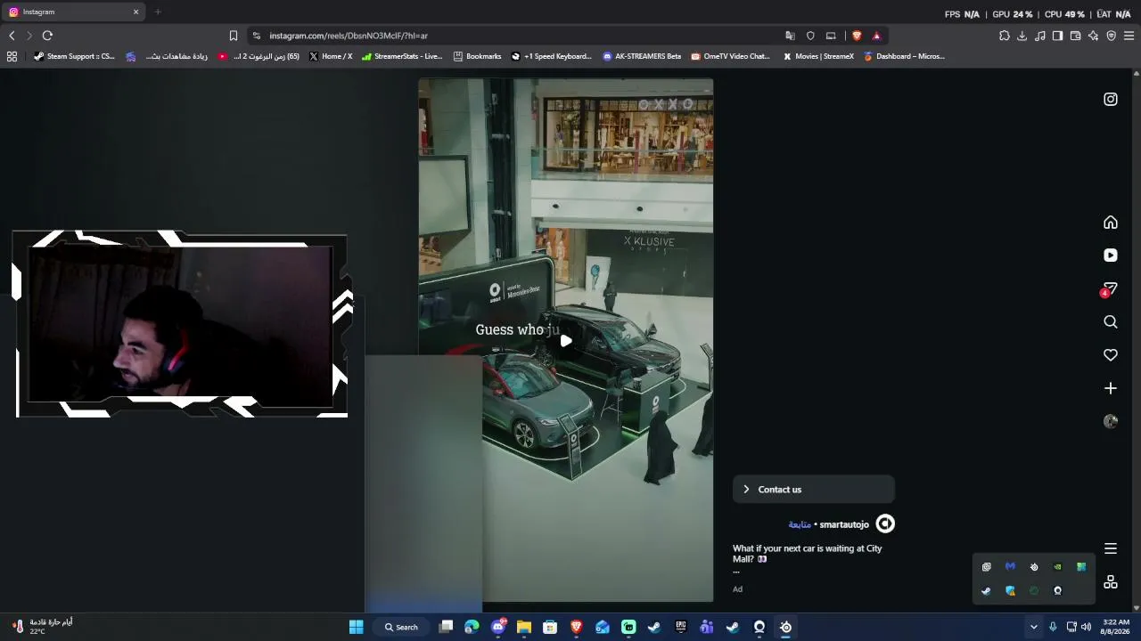The image size is (1141, 641).
Task: Open the Reels icon in Instagram sidebar
Action: point(1111,256)
